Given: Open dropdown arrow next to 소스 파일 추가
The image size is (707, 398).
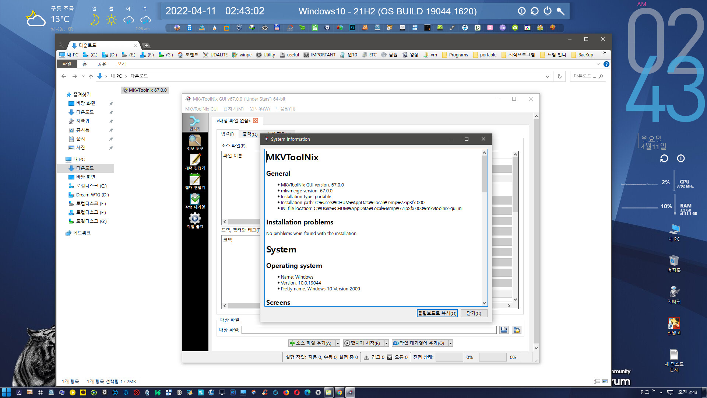Looking at the screenshot, I should (x=338, y=343).
